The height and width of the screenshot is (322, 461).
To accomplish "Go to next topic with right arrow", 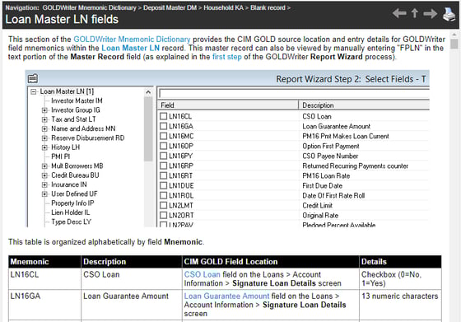I will (x=430, y=13).
